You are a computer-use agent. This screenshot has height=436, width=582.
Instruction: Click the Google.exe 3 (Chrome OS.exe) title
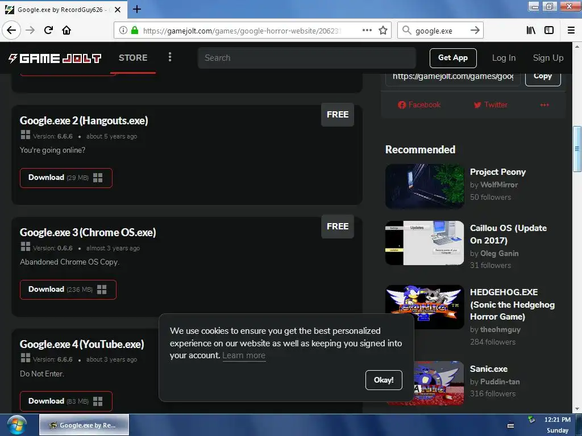coord(88,232)
